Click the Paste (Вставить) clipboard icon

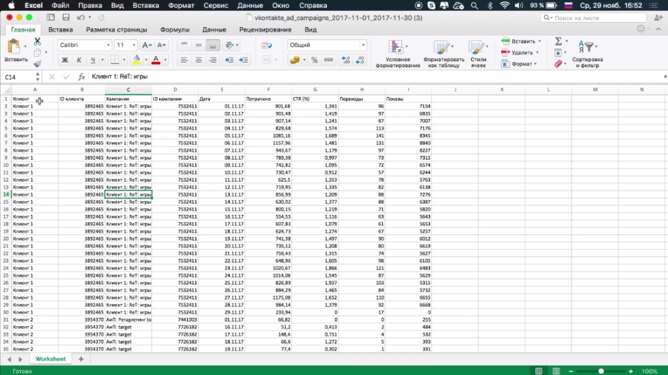click(x=14, y=47)
